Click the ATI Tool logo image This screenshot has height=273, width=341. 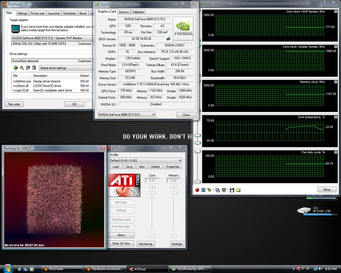point(124,185)
